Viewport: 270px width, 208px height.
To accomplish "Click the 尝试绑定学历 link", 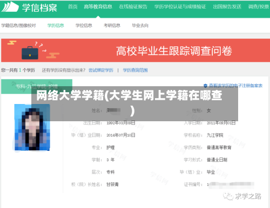I will coord(101,70).
